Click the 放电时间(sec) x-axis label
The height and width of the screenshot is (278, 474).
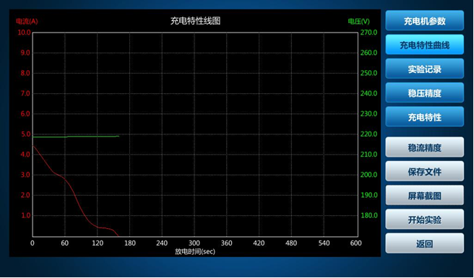(195, 251)
